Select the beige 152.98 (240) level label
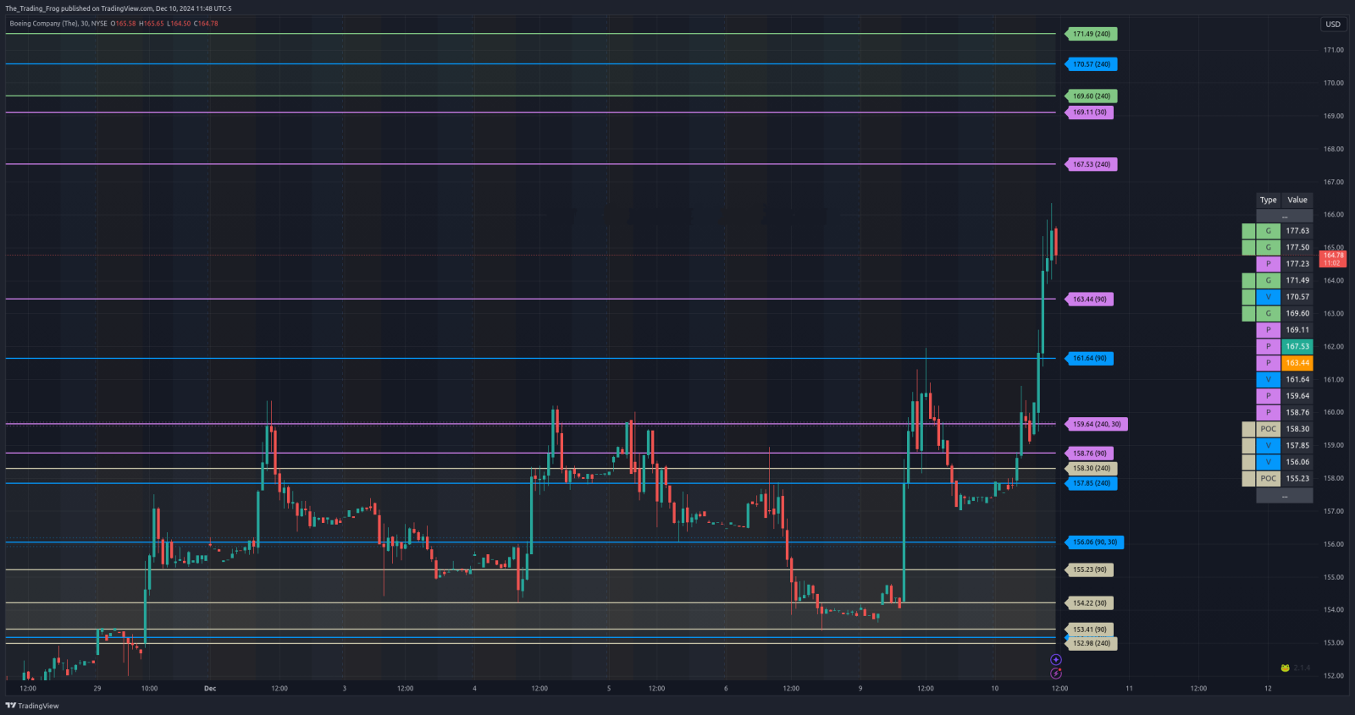Image resolution: width=1355 pixels, height=715 pixels. (x=1091, y=644)
